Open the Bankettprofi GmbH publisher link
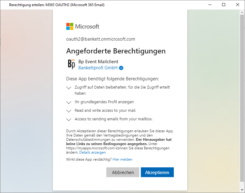Viewport: 245px width, 193px height. (98, 68)
